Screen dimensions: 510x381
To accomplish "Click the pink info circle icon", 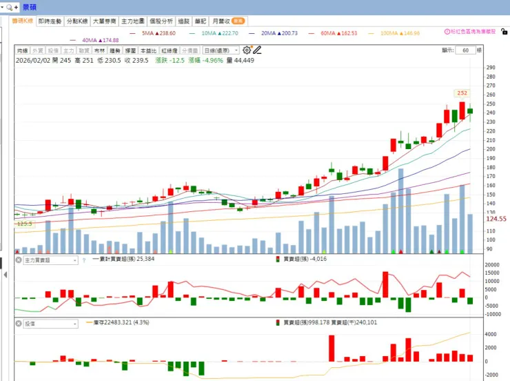I will coord(447,32).
